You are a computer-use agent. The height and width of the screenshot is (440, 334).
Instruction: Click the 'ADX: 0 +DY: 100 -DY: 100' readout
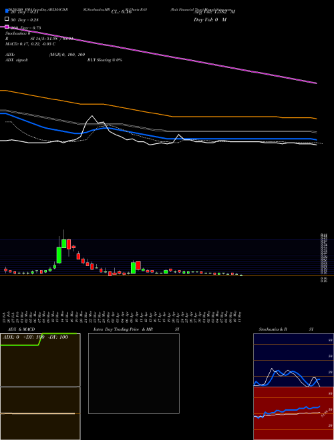pyautogui.click(x=35, y=337)
